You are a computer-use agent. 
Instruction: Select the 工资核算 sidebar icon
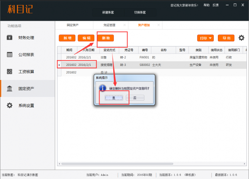click(x=10, y=72)
